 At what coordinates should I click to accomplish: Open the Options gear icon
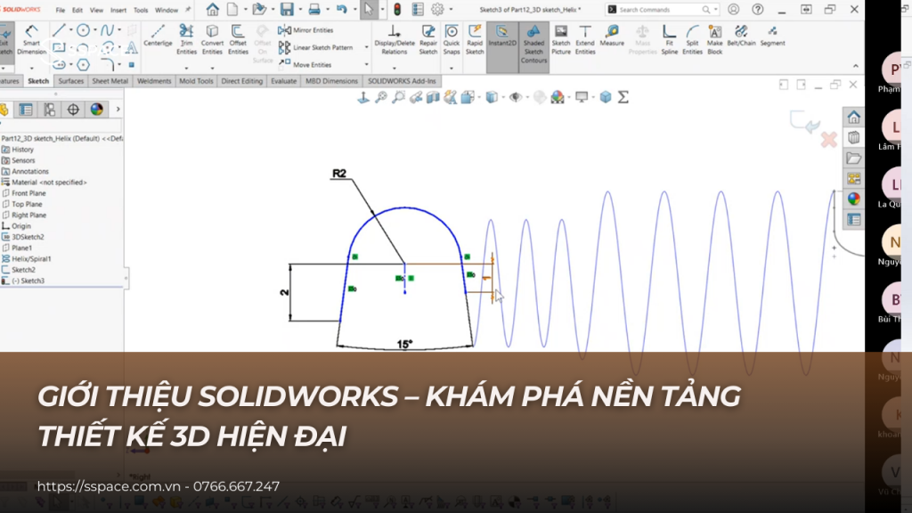tap(437, 9)
